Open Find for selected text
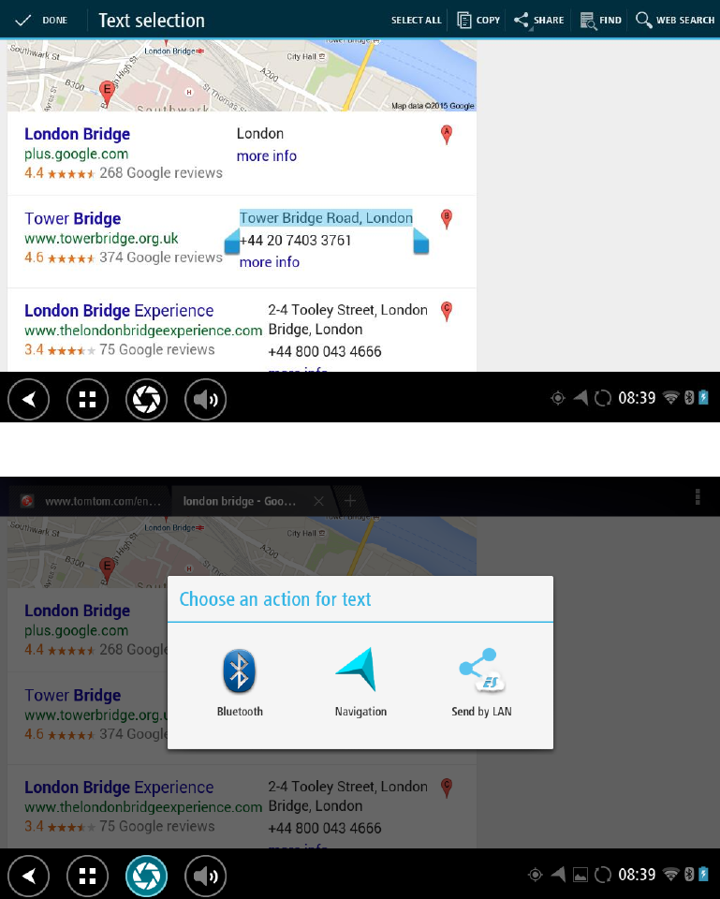This screenshot has height=899, width=720. (x=601, y=20)
